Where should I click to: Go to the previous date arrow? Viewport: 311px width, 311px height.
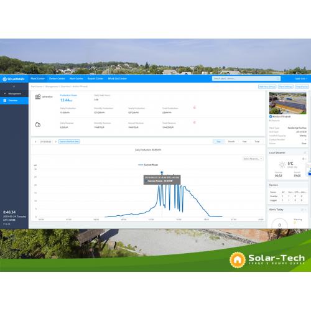(x=35, y=142)
